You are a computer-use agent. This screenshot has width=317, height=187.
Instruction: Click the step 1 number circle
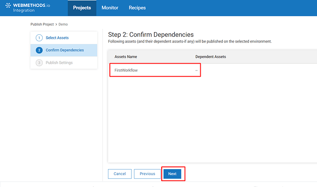[x=39, y=38]
